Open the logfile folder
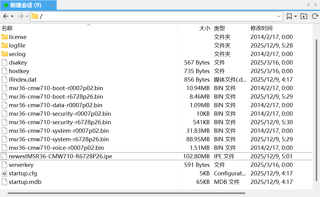 point(17,46)
